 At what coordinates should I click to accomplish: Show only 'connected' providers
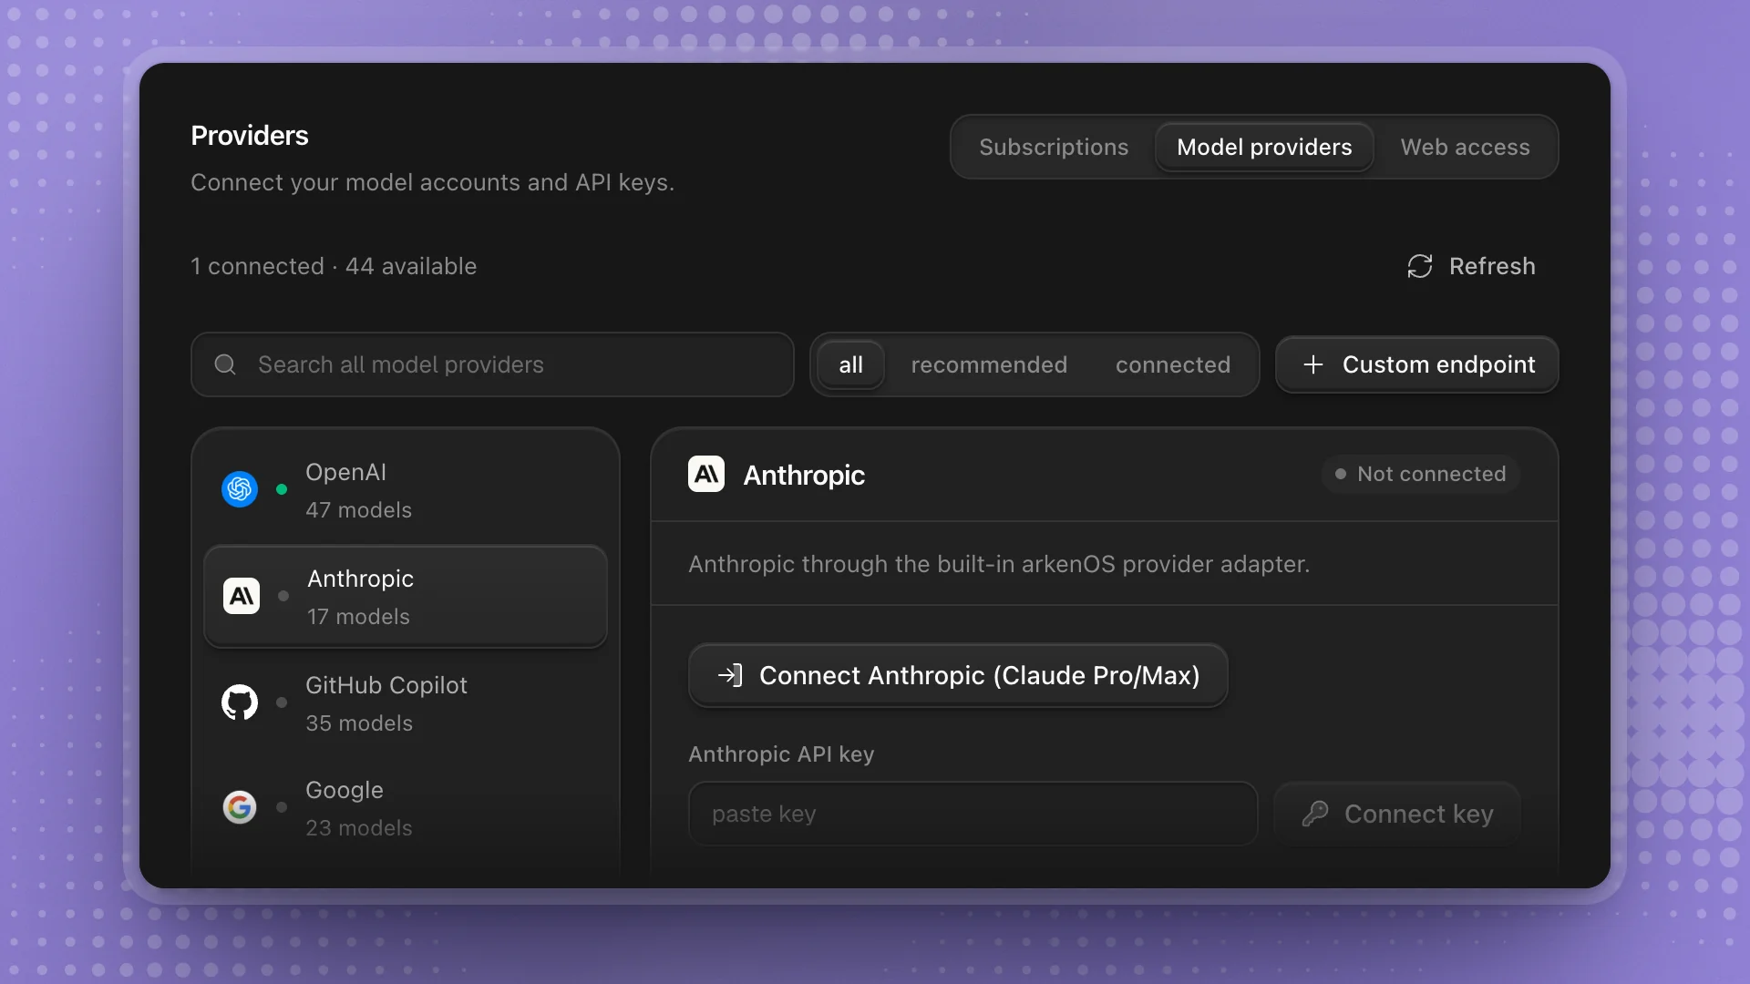click(1173, 364)
